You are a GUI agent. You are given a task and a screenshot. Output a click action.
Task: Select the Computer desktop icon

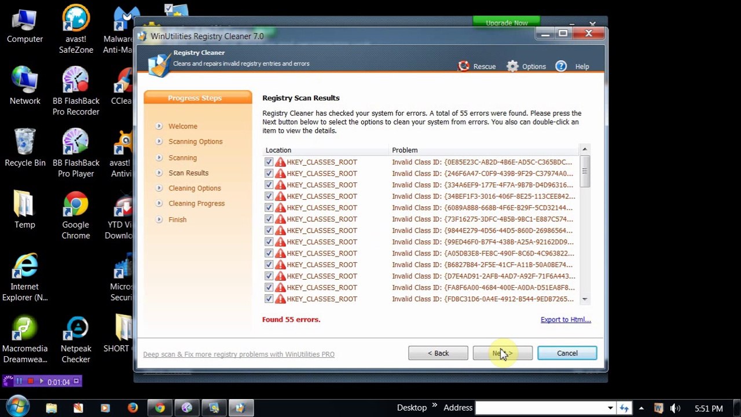pyautogui.click(x=25, y=26)
